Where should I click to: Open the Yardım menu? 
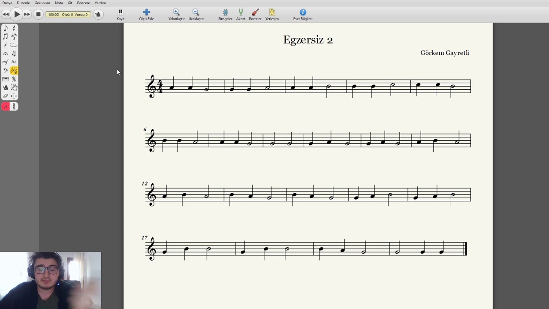(100, 3)
